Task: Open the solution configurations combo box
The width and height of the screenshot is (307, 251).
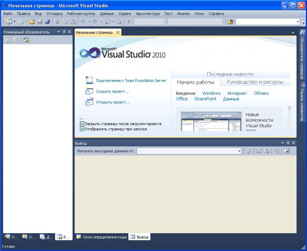Action: (150, 22)
